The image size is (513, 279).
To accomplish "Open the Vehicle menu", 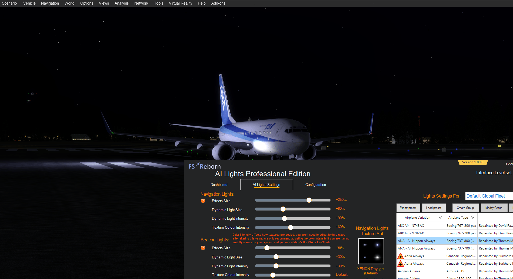I will point(29,3).
